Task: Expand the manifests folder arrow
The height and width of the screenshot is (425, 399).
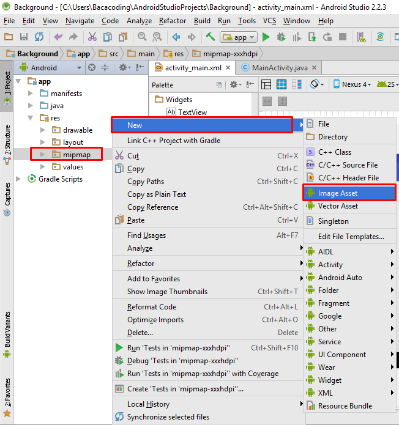Action: [31, 93]
